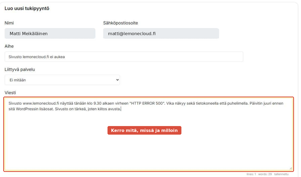The width and height of the screenshot is (301, 177).
Task: Click the textarea resize handle corner
Action: pos(291,168)
